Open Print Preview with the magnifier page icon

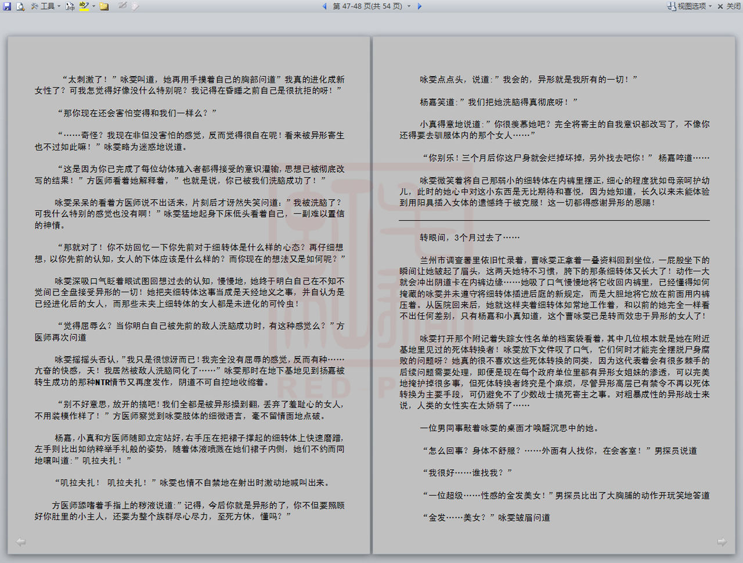click(20, 6)
